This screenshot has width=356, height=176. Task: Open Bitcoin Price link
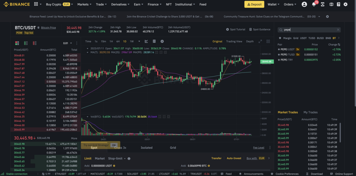[48, 28]
